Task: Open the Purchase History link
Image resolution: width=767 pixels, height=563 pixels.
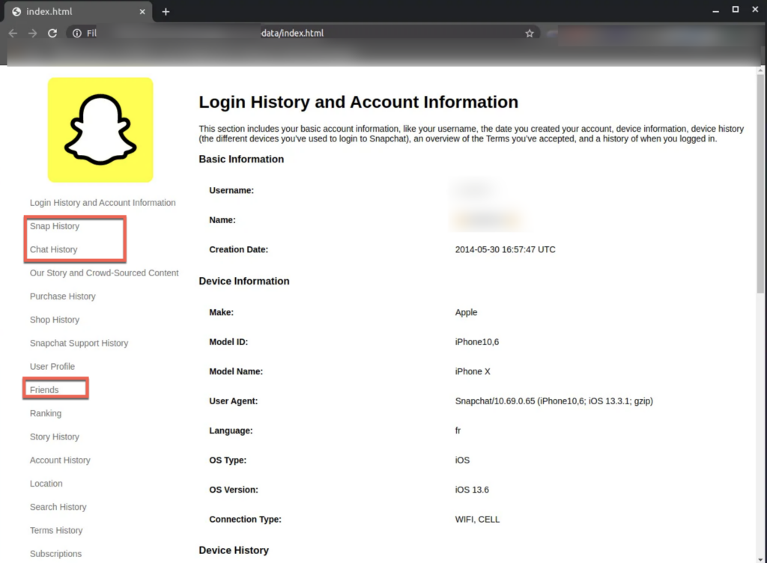Action: point(63,296)
